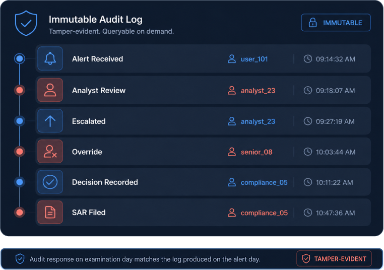The width and height of the screenshot is (384, 270).
Task: Click the document icon for SAR Filed
Action: pyautogui.click(x=50, y=212)
